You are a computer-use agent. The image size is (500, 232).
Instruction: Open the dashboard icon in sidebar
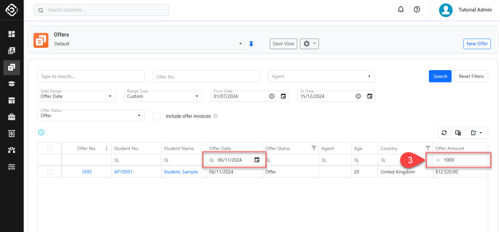click(12, 34)
